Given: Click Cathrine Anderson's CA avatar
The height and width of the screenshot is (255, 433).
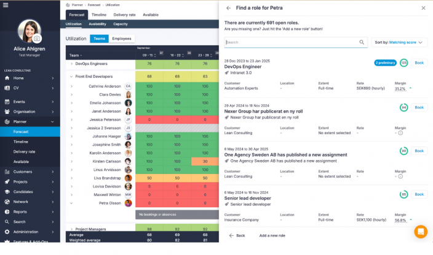Looking at the screenshot, I should click(128, 86).
